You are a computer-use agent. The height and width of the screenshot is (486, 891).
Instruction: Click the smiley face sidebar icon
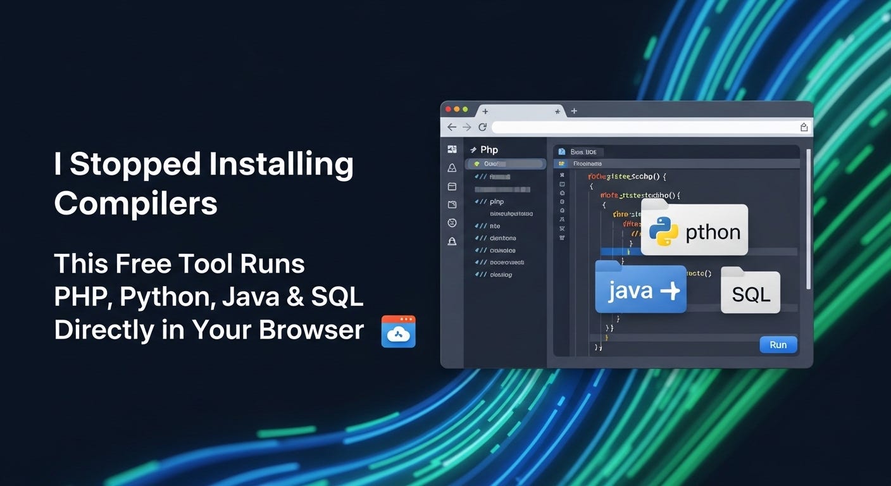(452, 223)
